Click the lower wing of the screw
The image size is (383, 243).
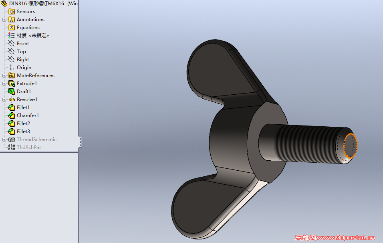pyautogui.click(x=208, y=207)
